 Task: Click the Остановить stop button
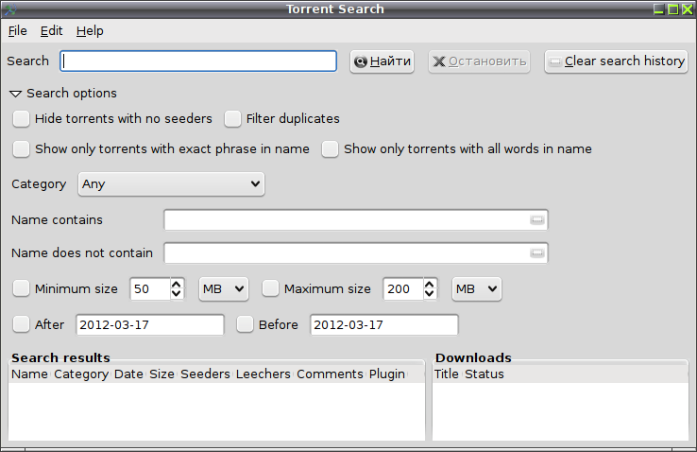pyautogui.click(x=479, y=61)
